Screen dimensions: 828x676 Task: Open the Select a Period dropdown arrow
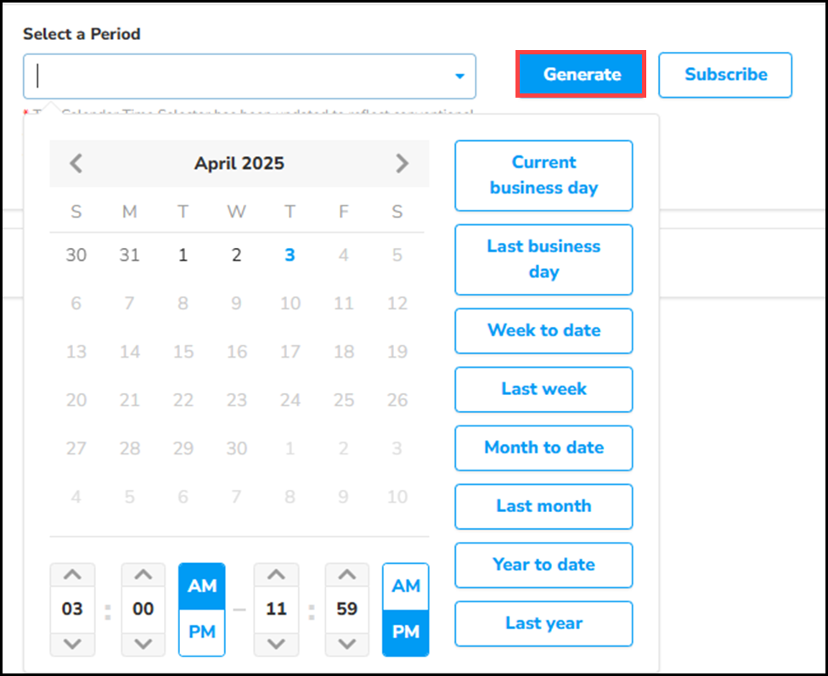click(459, 76)
